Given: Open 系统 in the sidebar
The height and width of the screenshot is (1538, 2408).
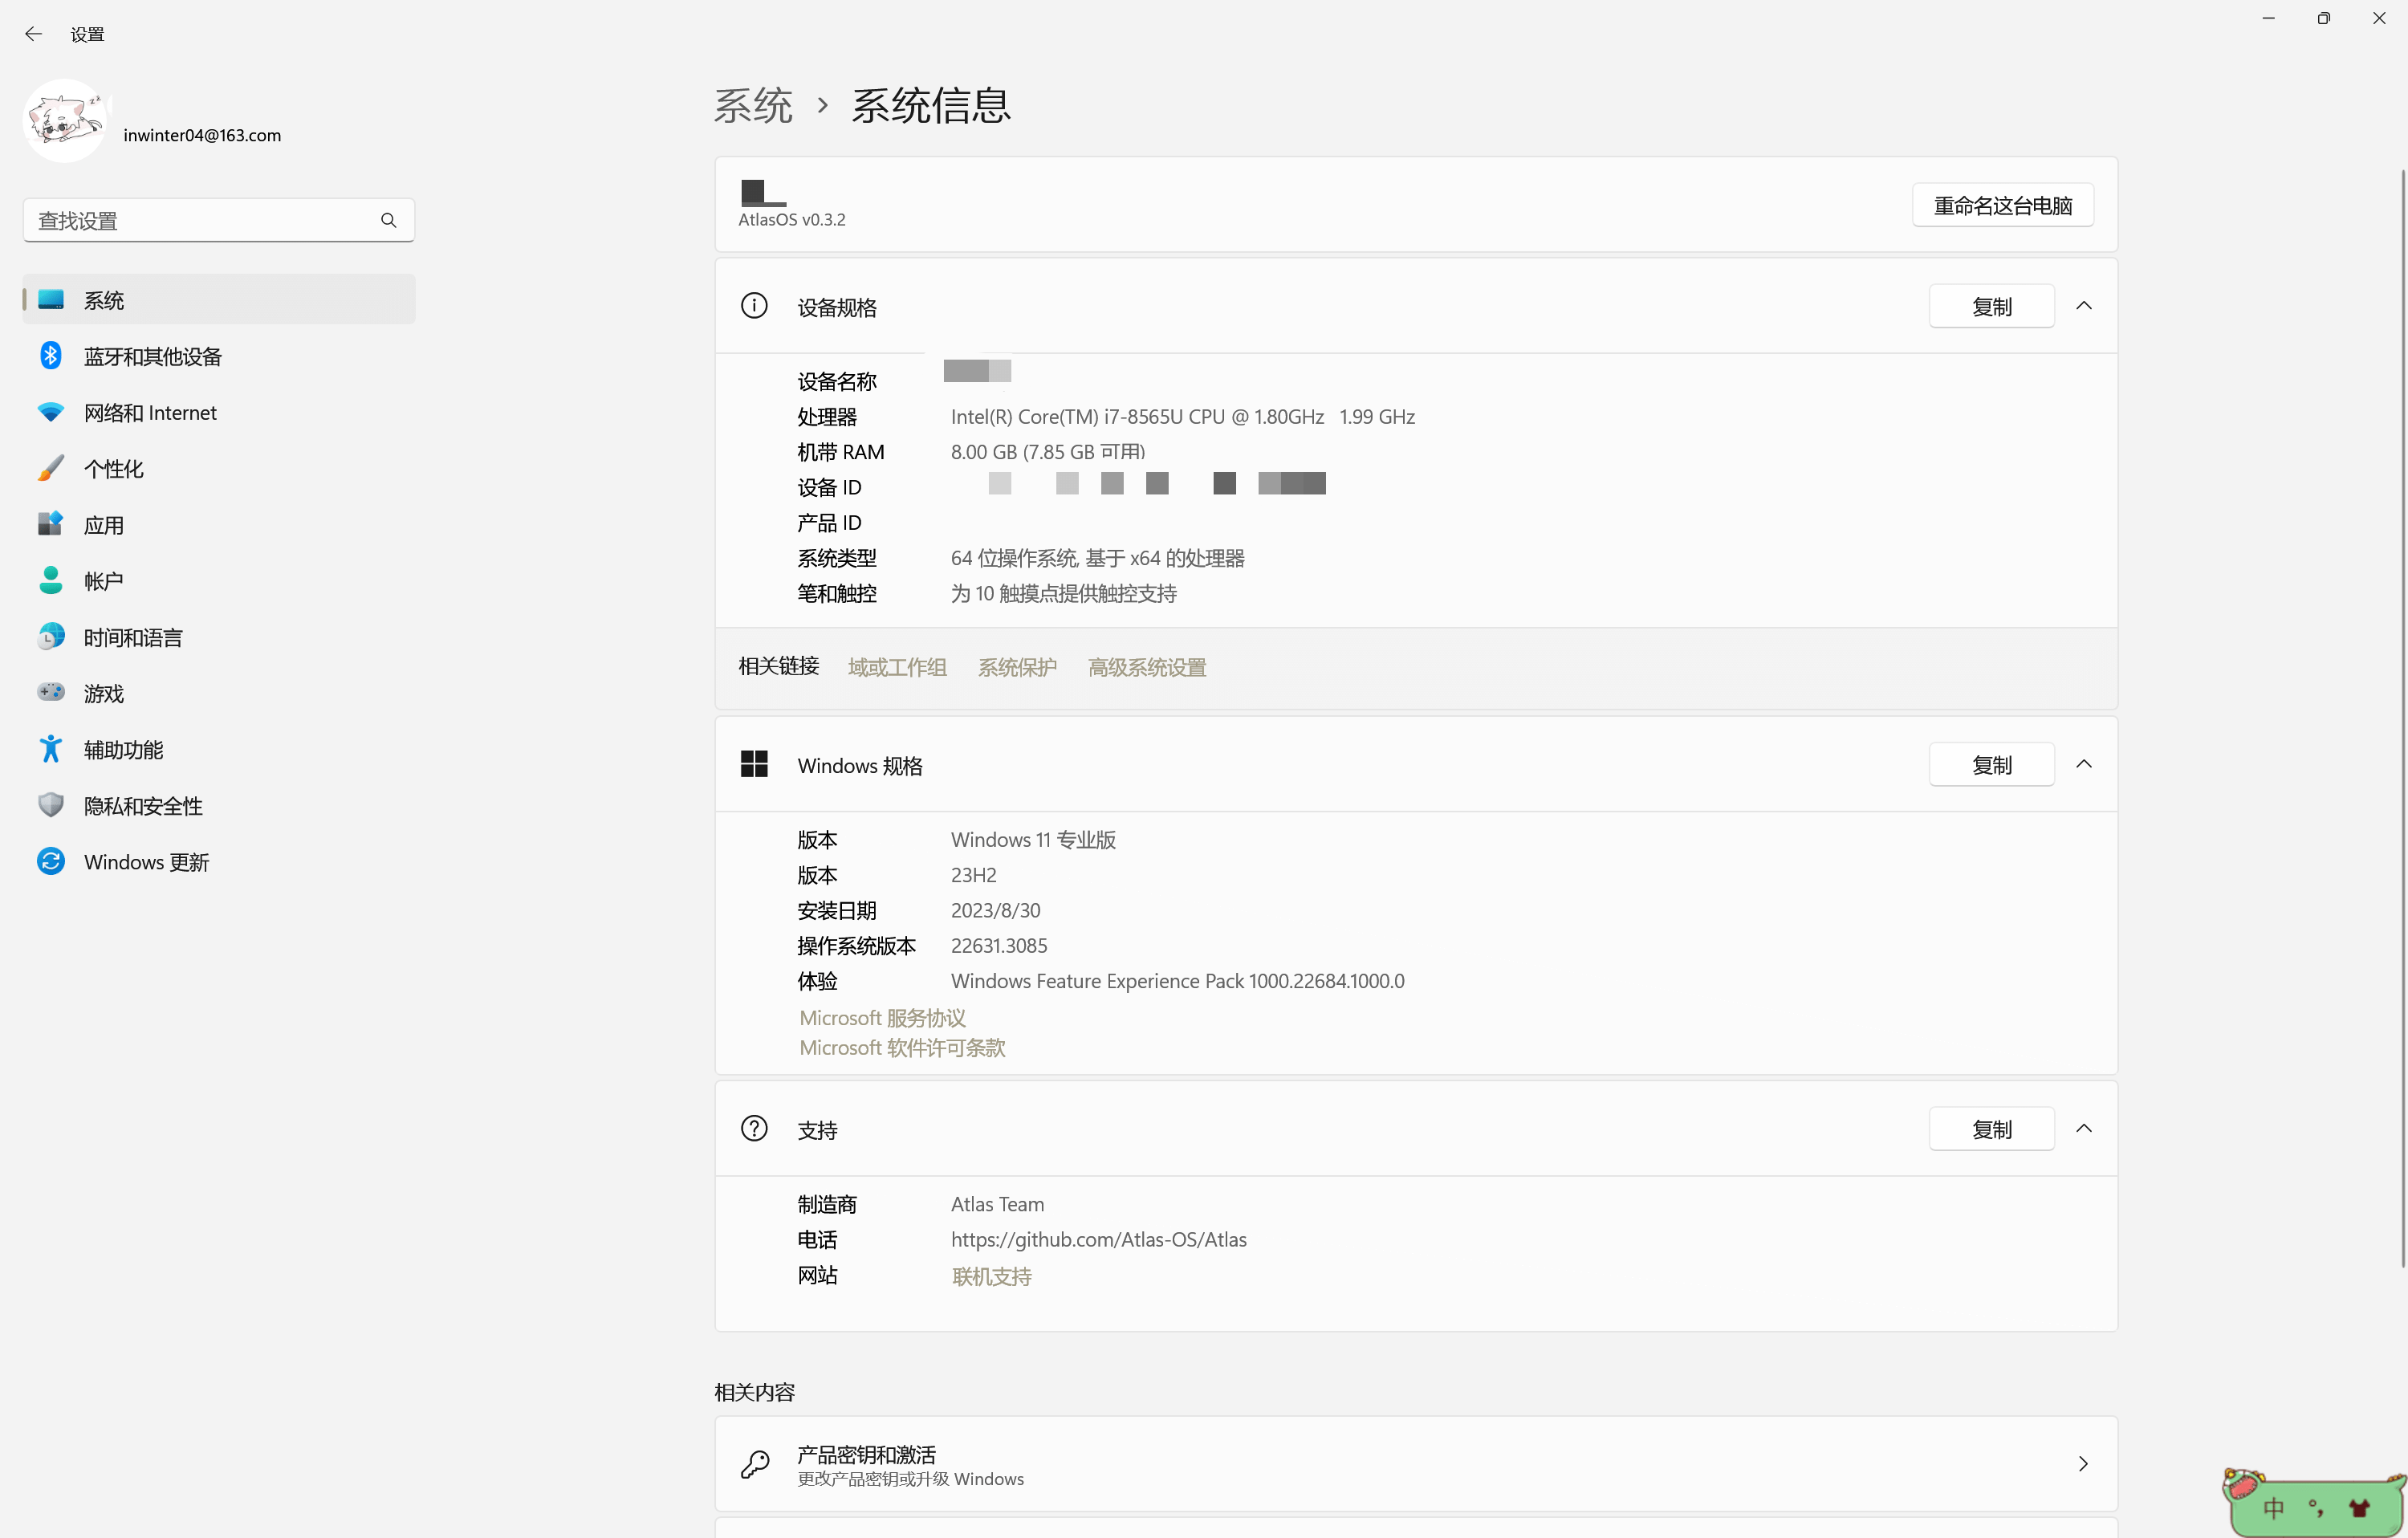Looking at the screenshot, I should tap(219, 300).
